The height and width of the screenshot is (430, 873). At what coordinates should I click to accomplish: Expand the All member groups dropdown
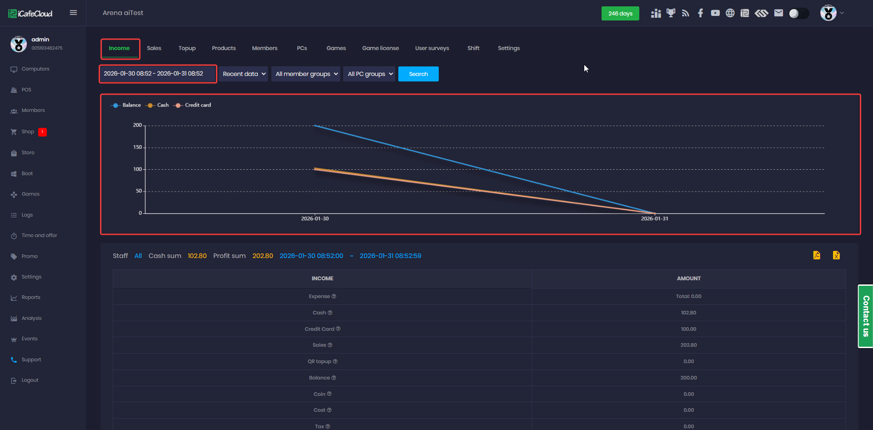pyautogui.click(x=306, y=74)
